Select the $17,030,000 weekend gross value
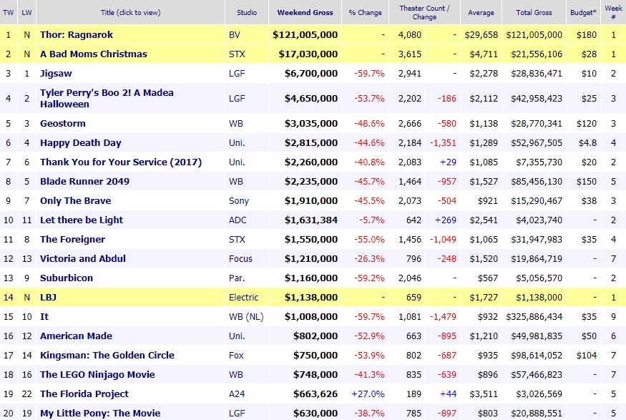 point(308,54)
